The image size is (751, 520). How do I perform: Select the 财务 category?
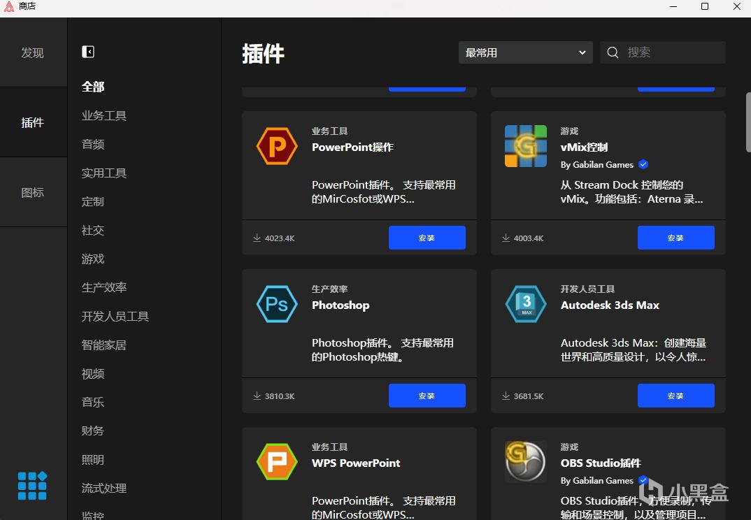93,431
